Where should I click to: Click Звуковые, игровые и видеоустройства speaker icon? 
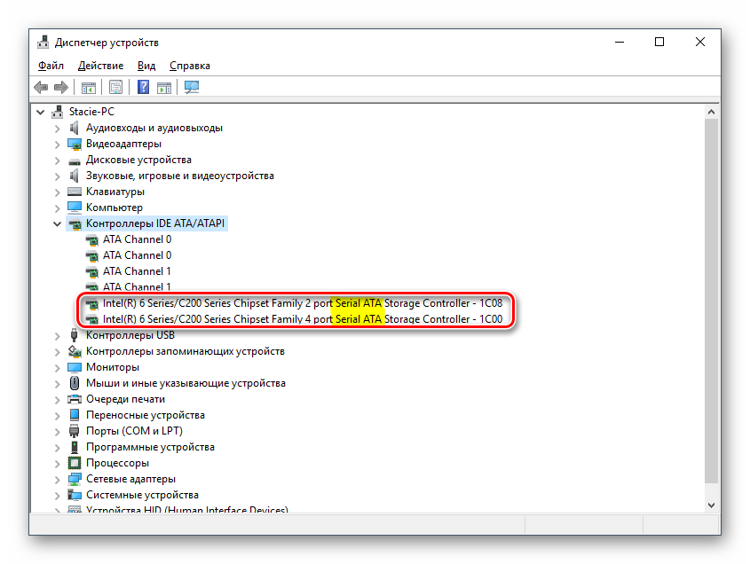(x=75, y=176)
